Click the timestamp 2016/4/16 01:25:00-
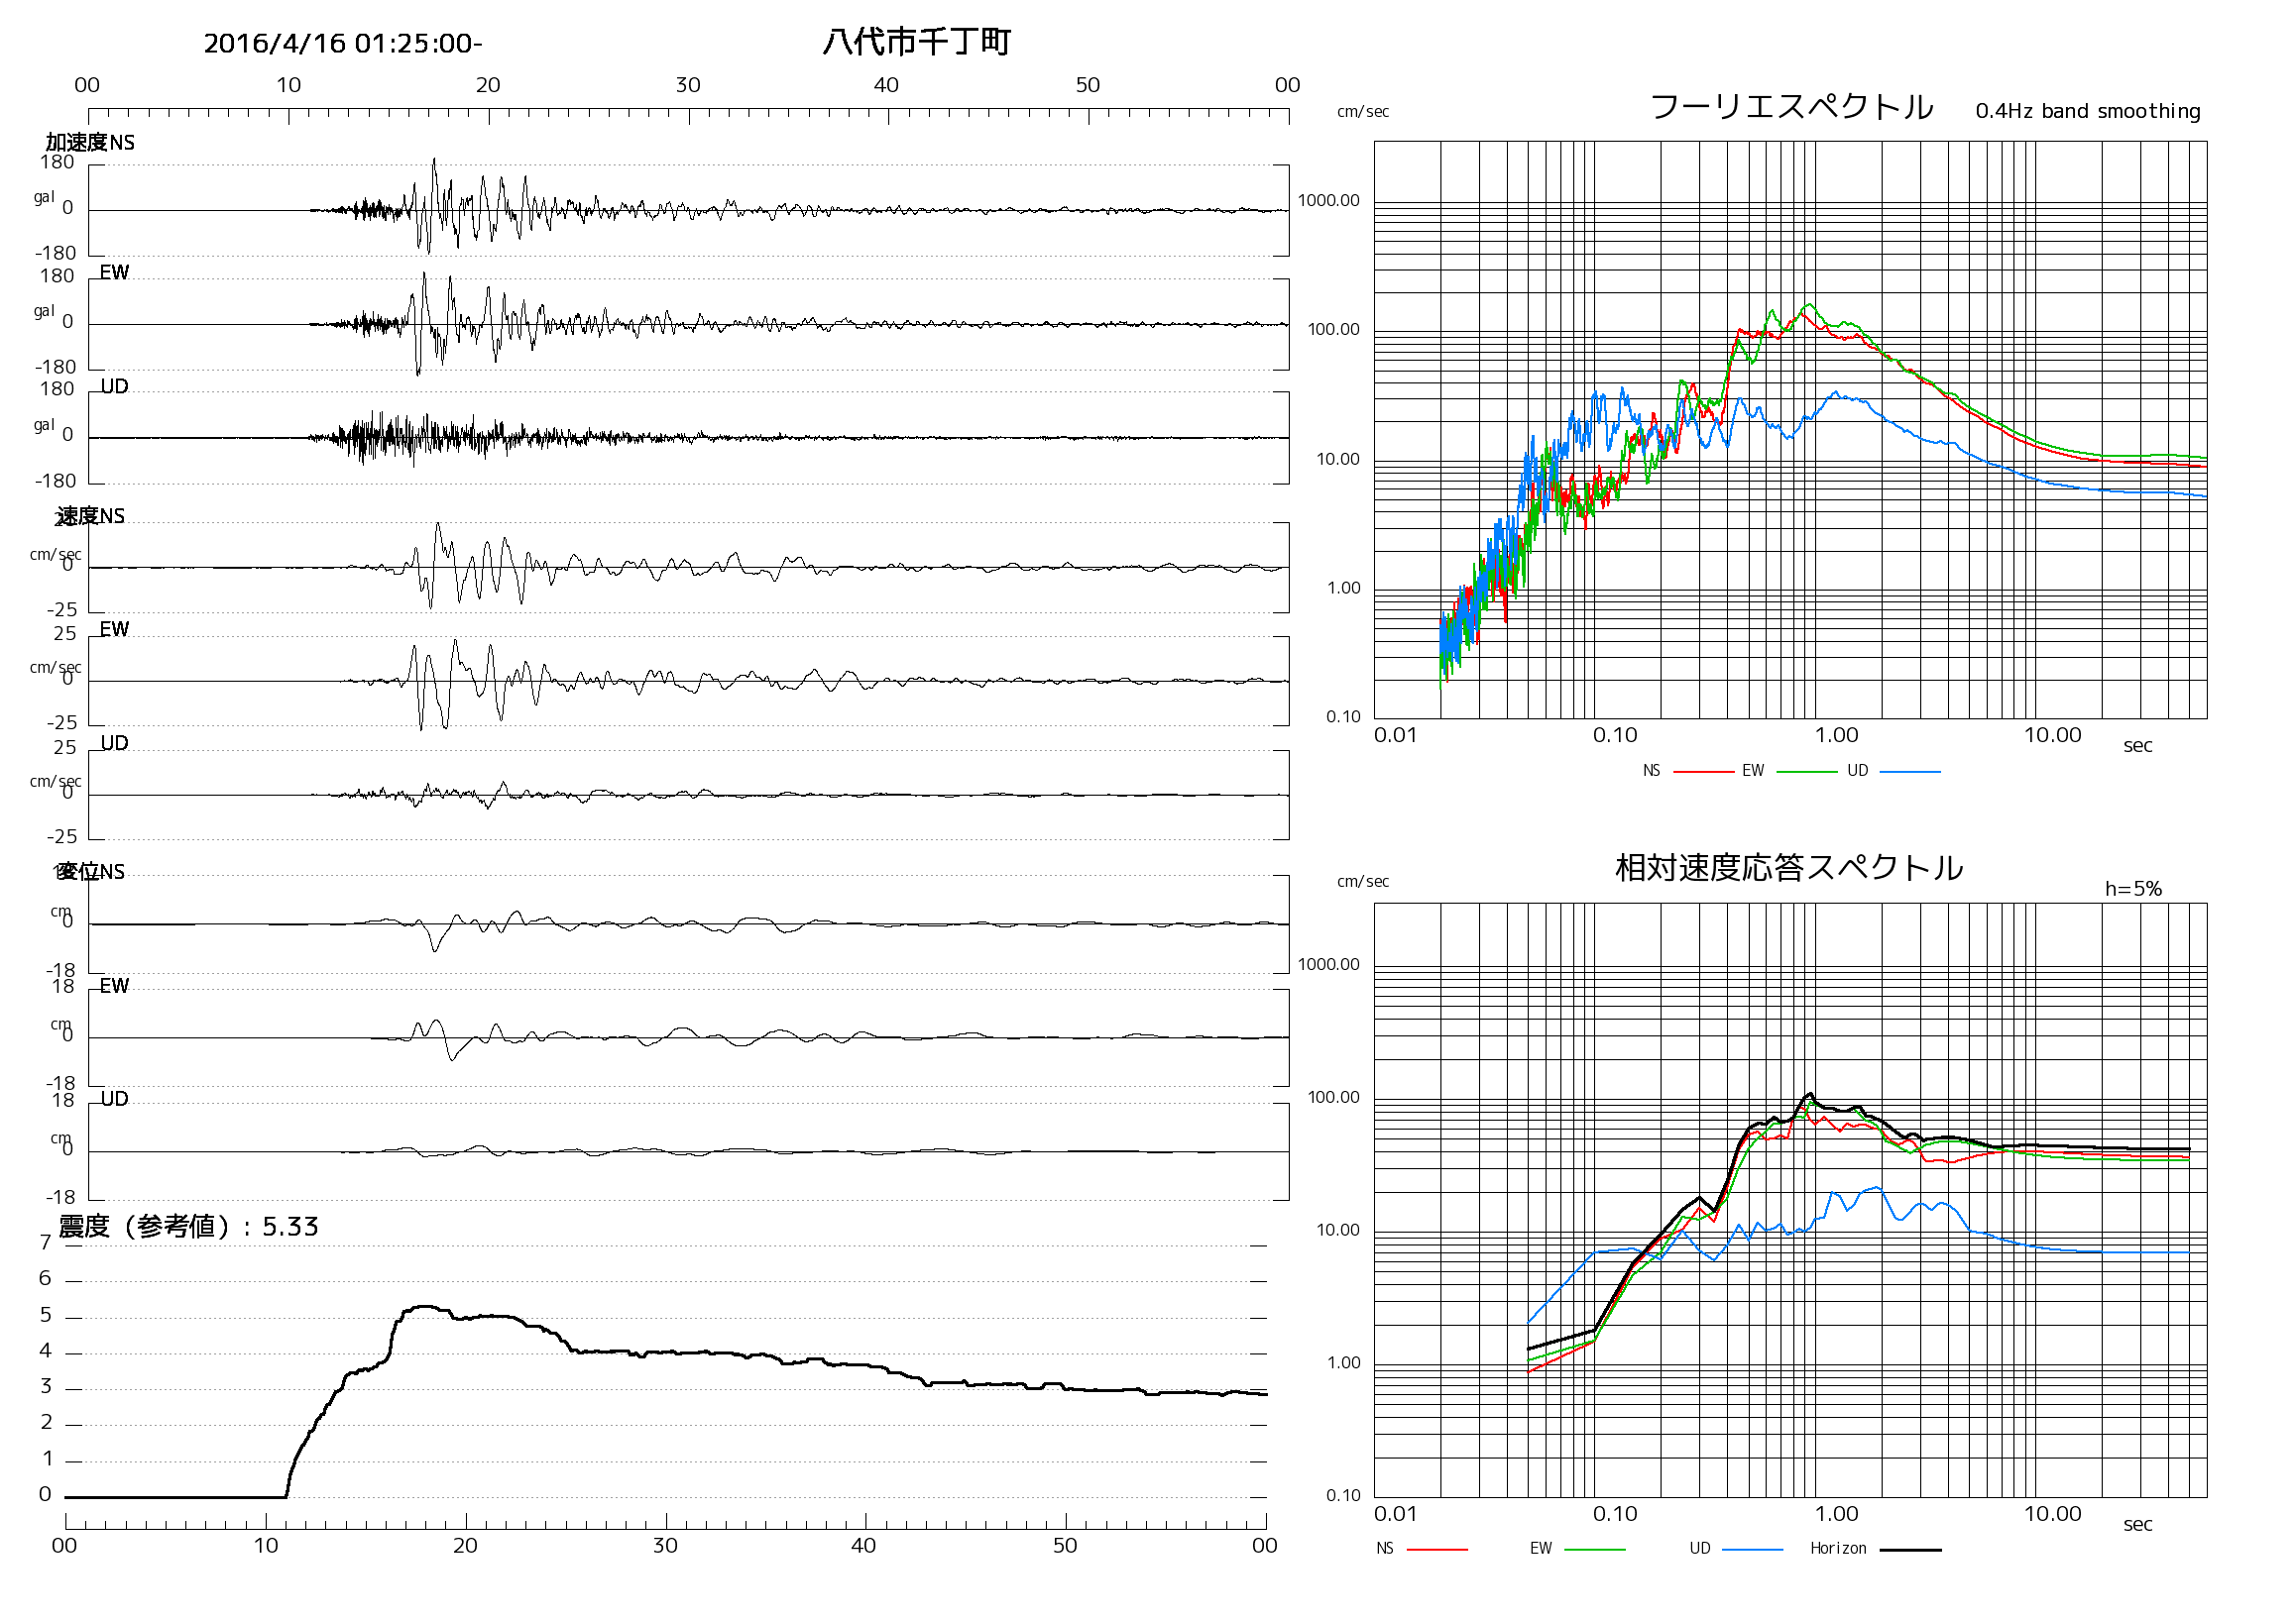 coord(343,43)
